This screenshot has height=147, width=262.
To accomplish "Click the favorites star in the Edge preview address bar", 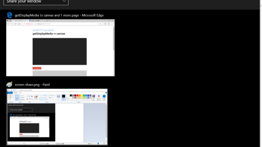I will click(100, 24).
